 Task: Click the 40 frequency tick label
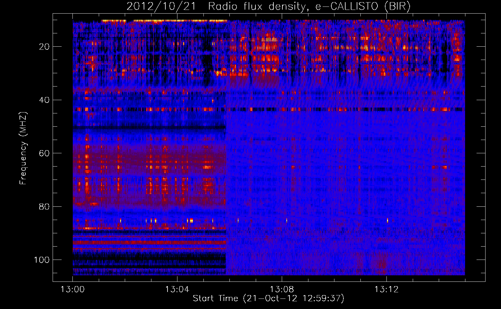click(x=44, y=100)
